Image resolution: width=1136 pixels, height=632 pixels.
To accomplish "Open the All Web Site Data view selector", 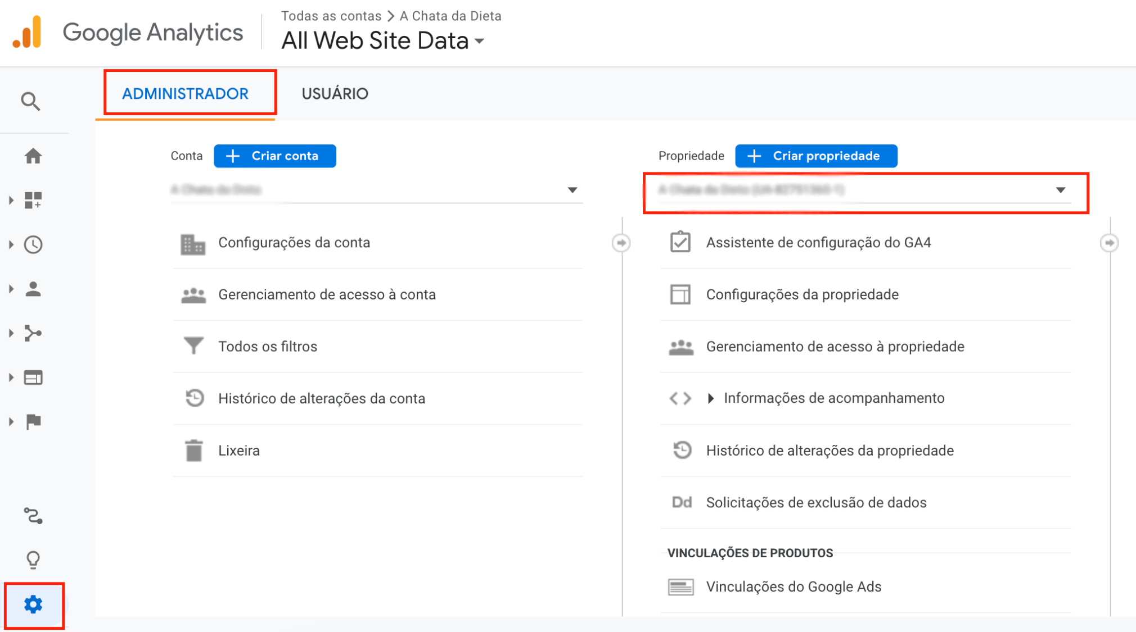I will [383, 41].
